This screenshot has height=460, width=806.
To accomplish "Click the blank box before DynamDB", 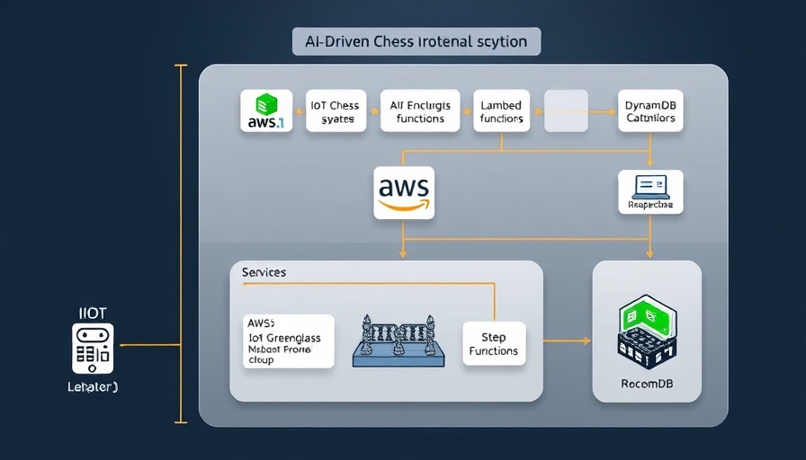I will pyautogui.click(x=566, y=111).
